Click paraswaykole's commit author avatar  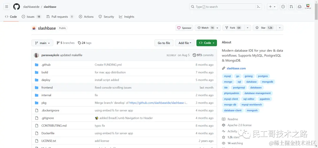pyautogui.click(x=36, y=55)
